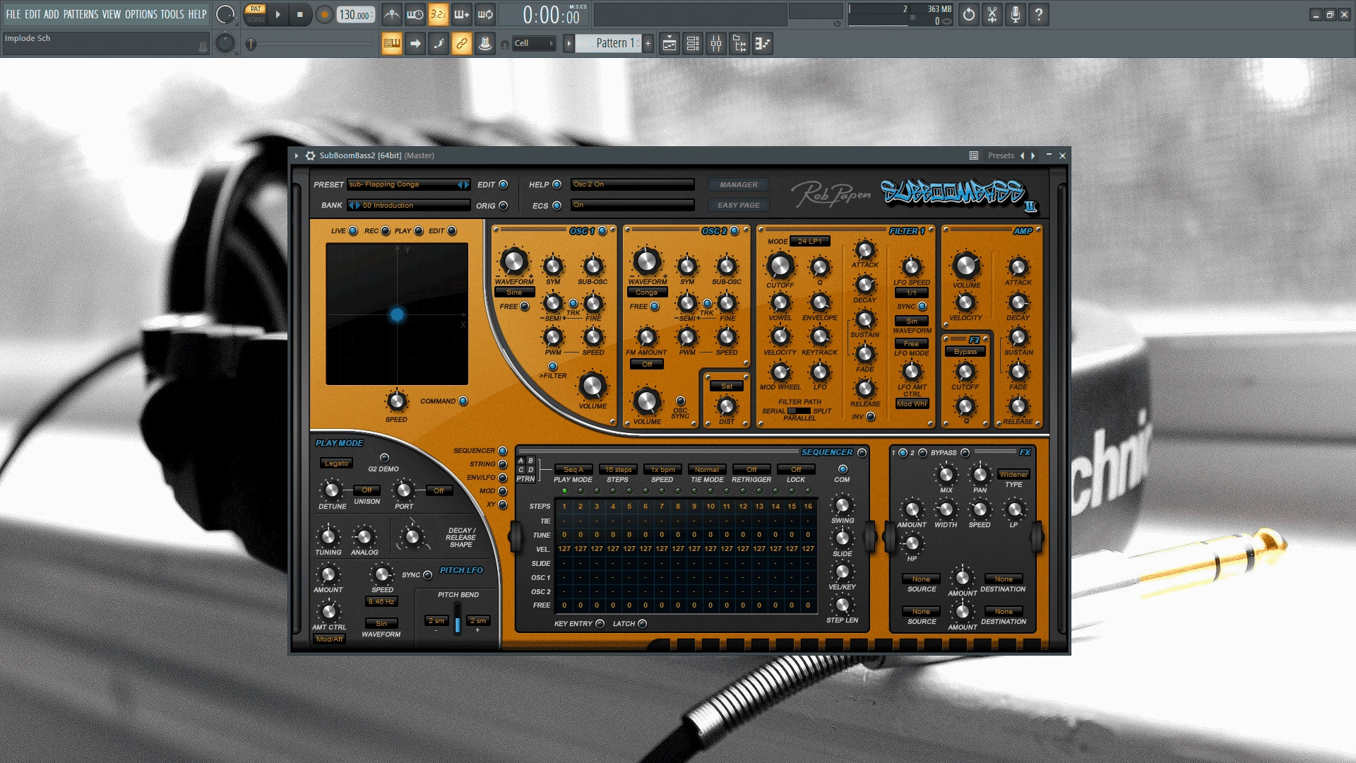Image resolution: width=1356 pixels, height=763 pixels.
Task: Toggle the XY pad LIVE mode LED
Action: (x=353, y=231)
